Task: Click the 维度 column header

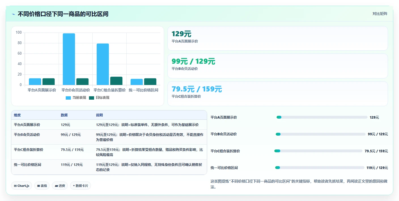Action: 17,115
